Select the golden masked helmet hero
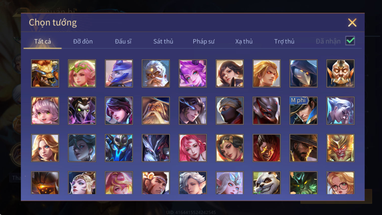 coord(340,73)
